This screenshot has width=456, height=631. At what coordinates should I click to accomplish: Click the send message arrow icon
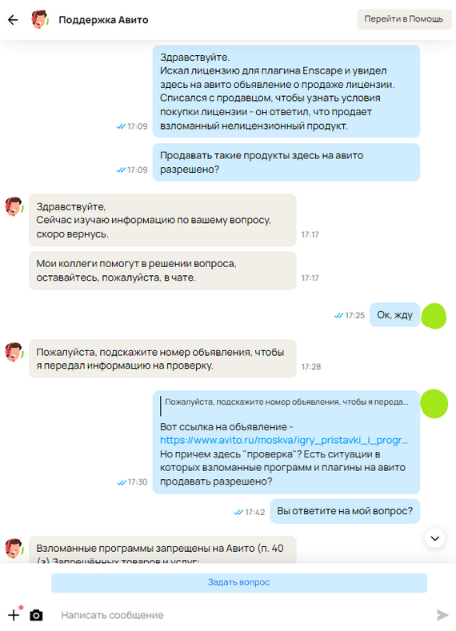tap(442, 615)
